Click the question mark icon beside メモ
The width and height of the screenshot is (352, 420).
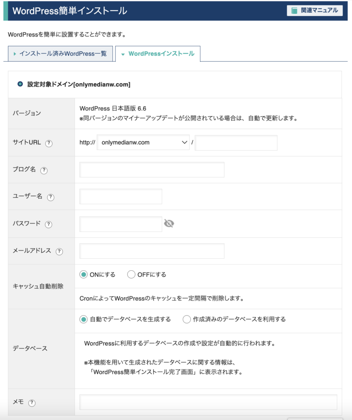click(x=32, y=403)
